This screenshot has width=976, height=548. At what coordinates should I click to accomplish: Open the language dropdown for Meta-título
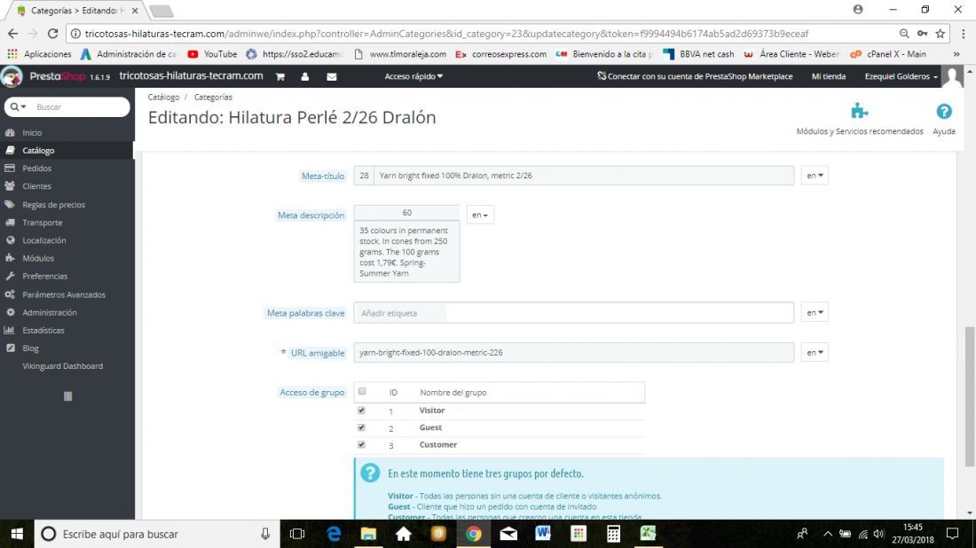coord(815,176)
